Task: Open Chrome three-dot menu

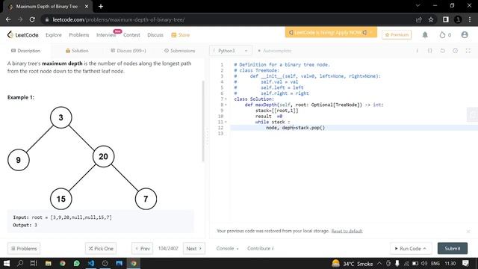Action: [470, 19]
